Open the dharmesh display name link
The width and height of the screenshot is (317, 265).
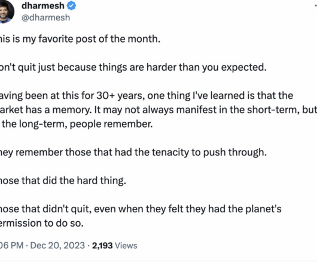[43, 5]
